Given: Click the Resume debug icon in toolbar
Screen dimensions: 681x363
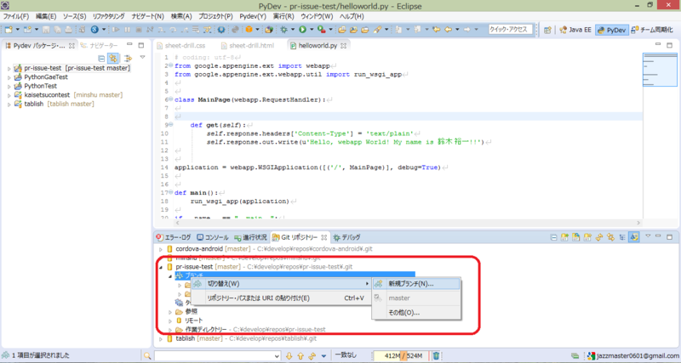Looking at the screenshot, I should pyautogui.click(x=116, y=30).
